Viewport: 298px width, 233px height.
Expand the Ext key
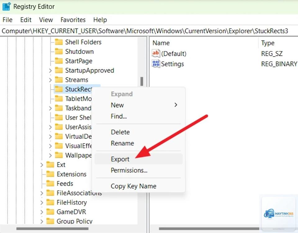point(42,165)
